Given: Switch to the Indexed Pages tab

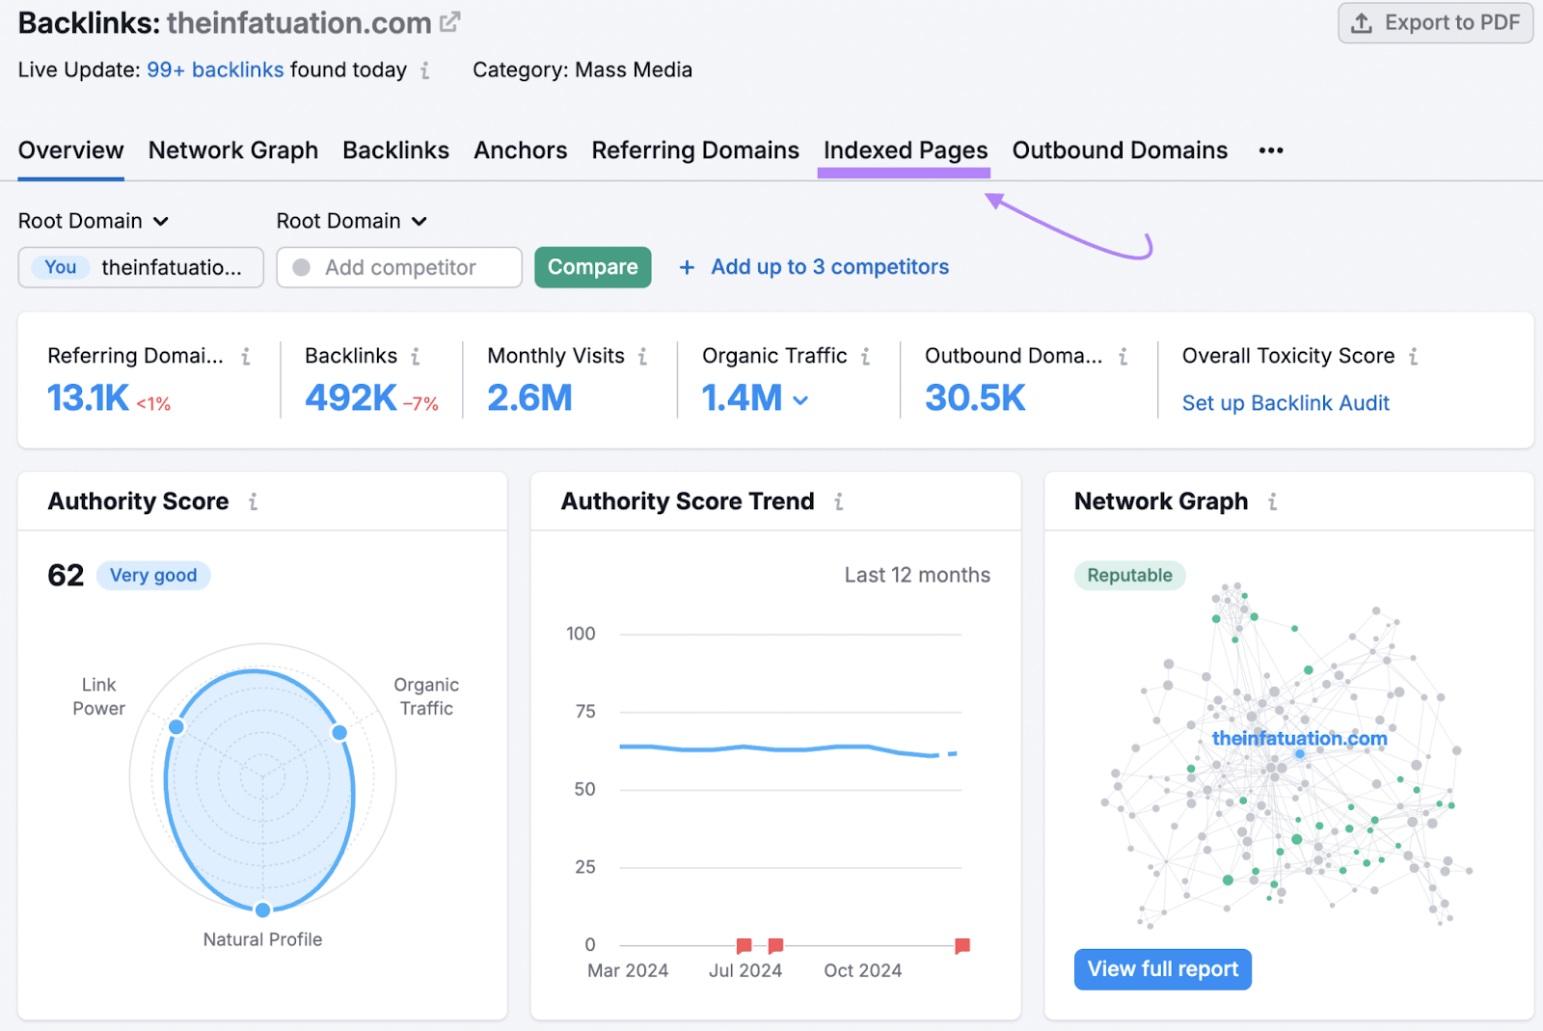Looking at the screenshot, I should [x=905, y=150].
